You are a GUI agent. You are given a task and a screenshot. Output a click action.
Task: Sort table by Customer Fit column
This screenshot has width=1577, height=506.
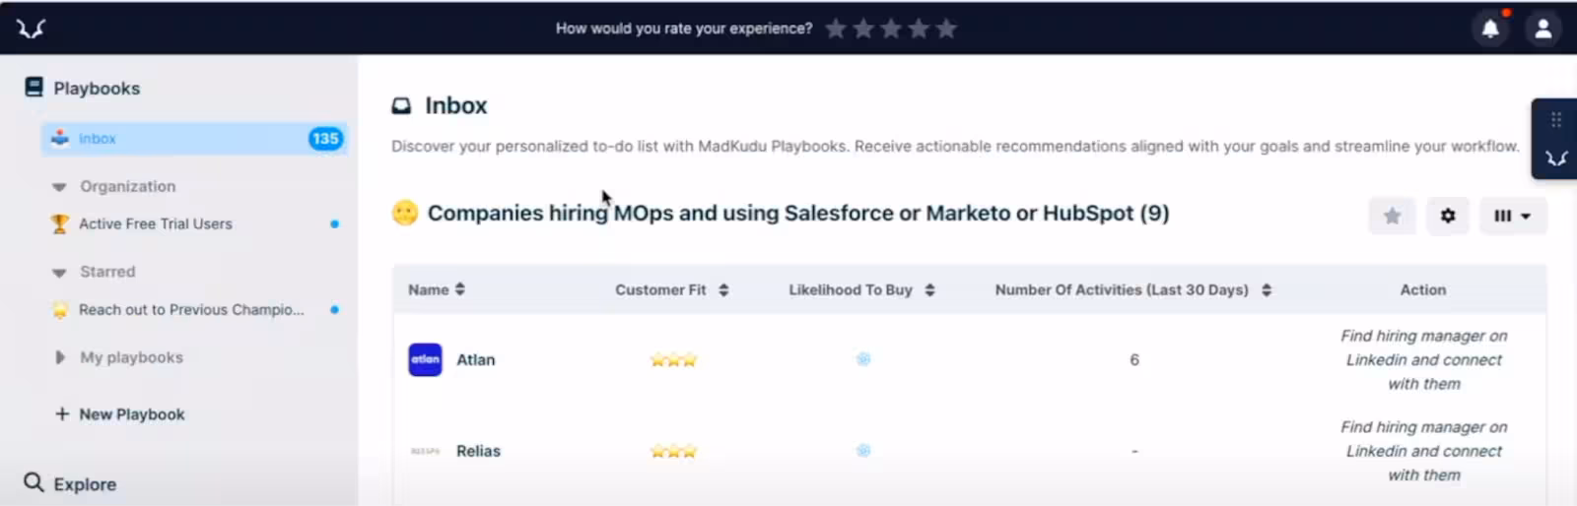click(x=723, y=290)
